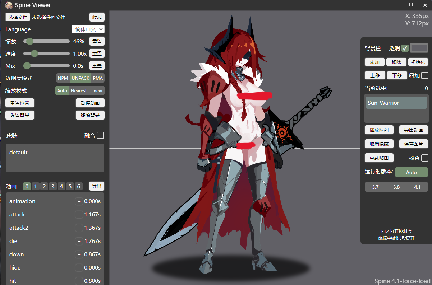
Task: Select UNPACK alpha mode
Action: point(80,78)
